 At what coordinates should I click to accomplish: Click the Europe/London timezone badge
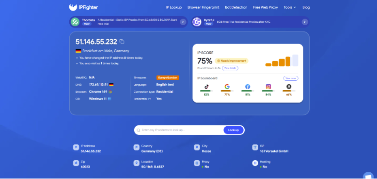(x=168, y=78)
